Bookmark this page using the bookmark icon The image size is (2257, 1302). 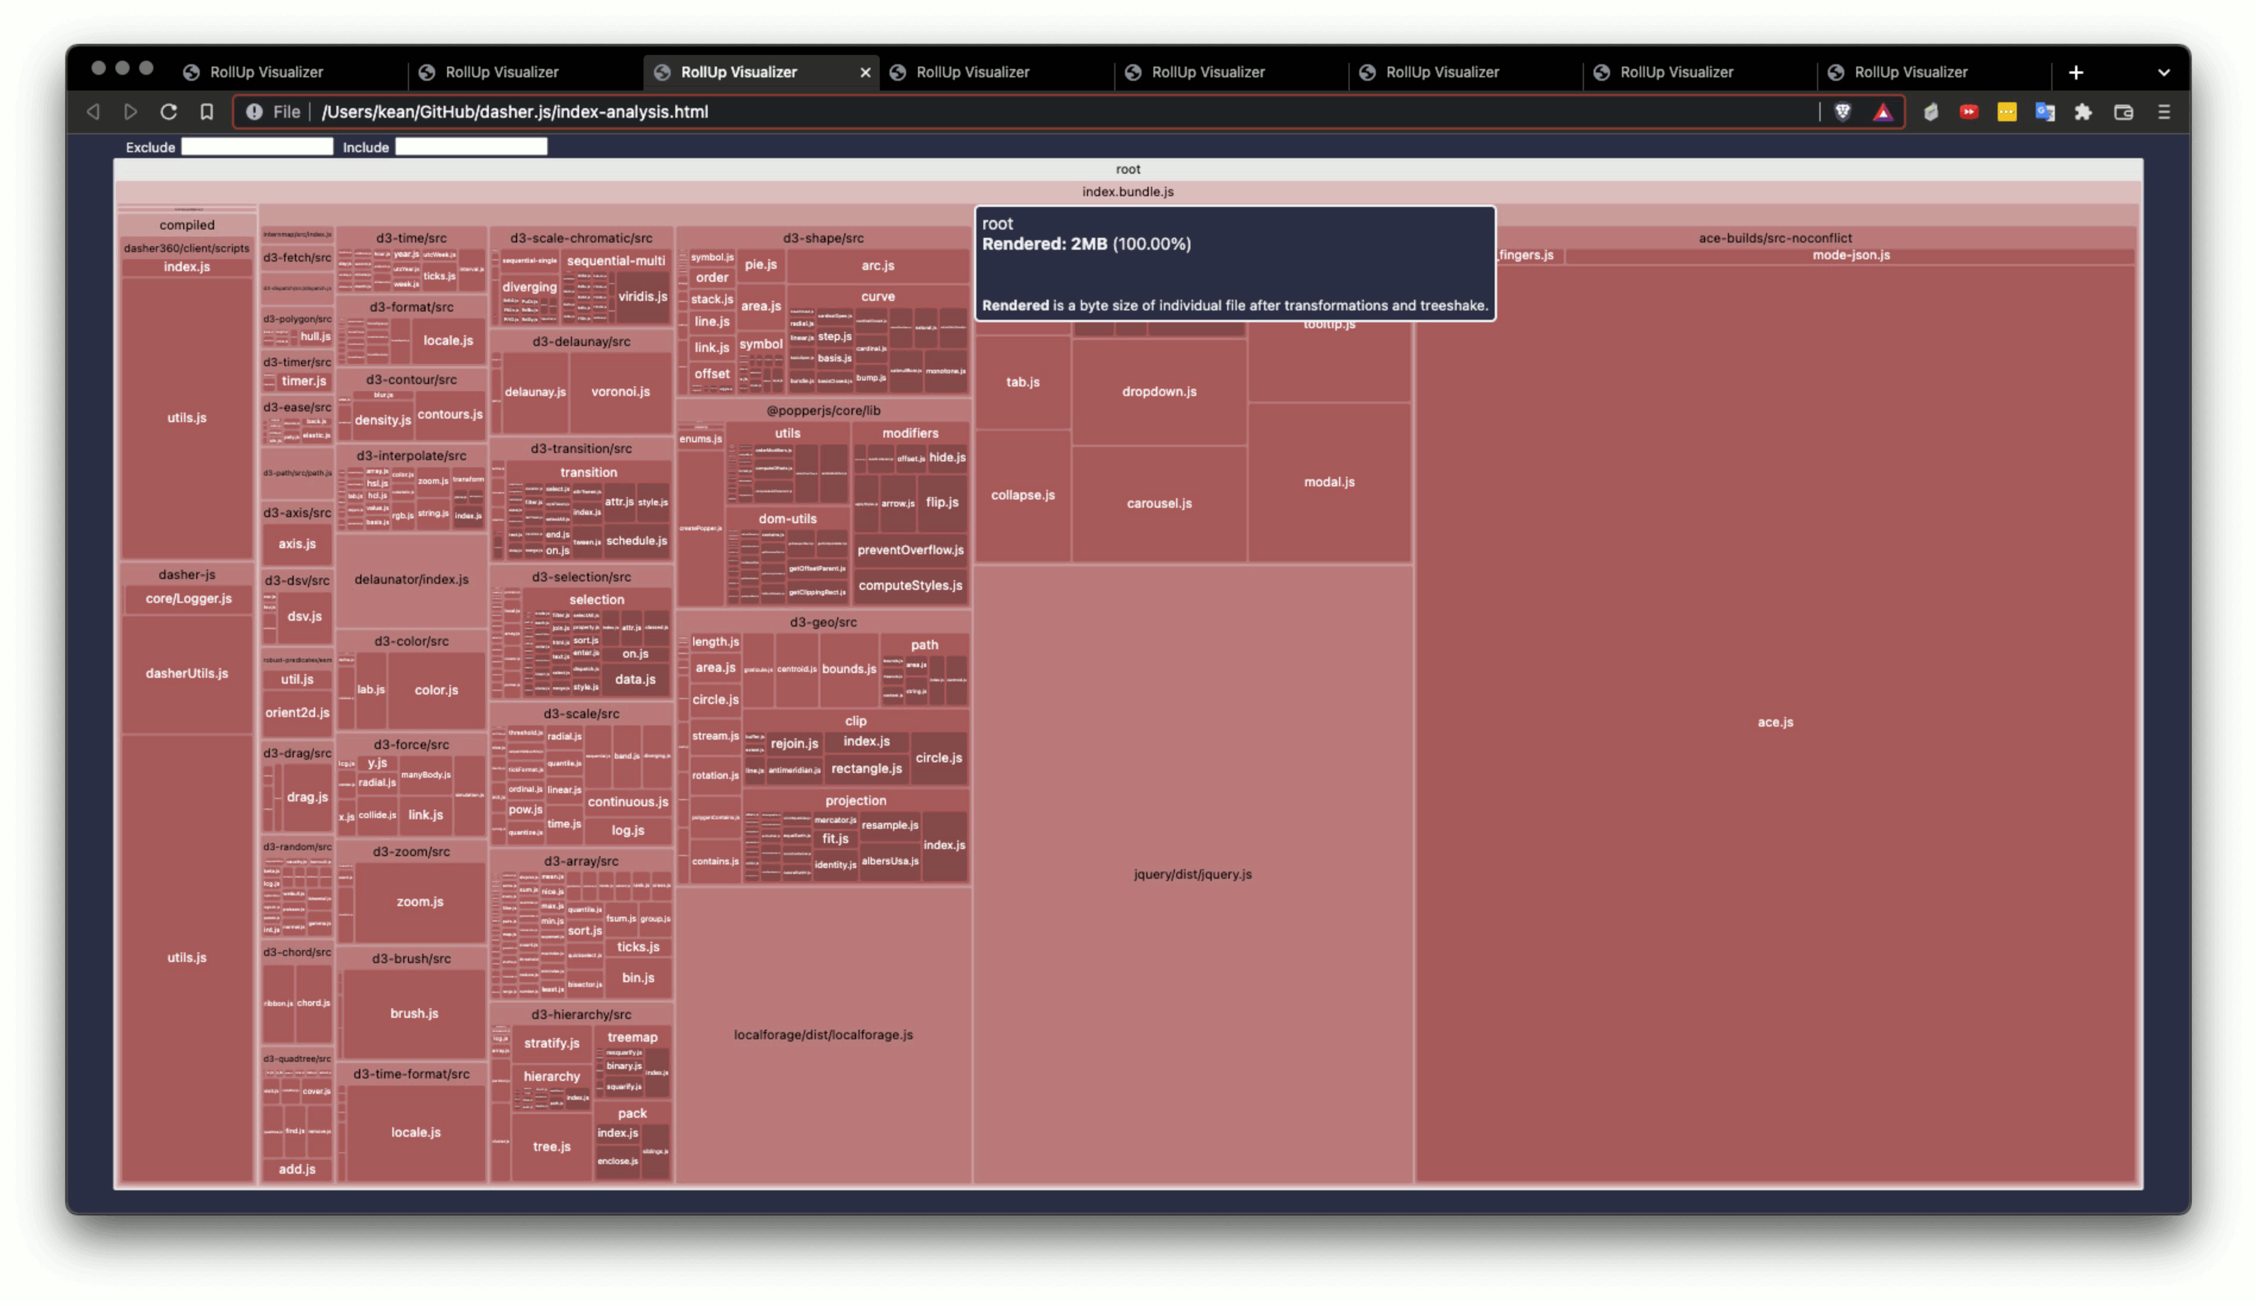pos(206,112)
